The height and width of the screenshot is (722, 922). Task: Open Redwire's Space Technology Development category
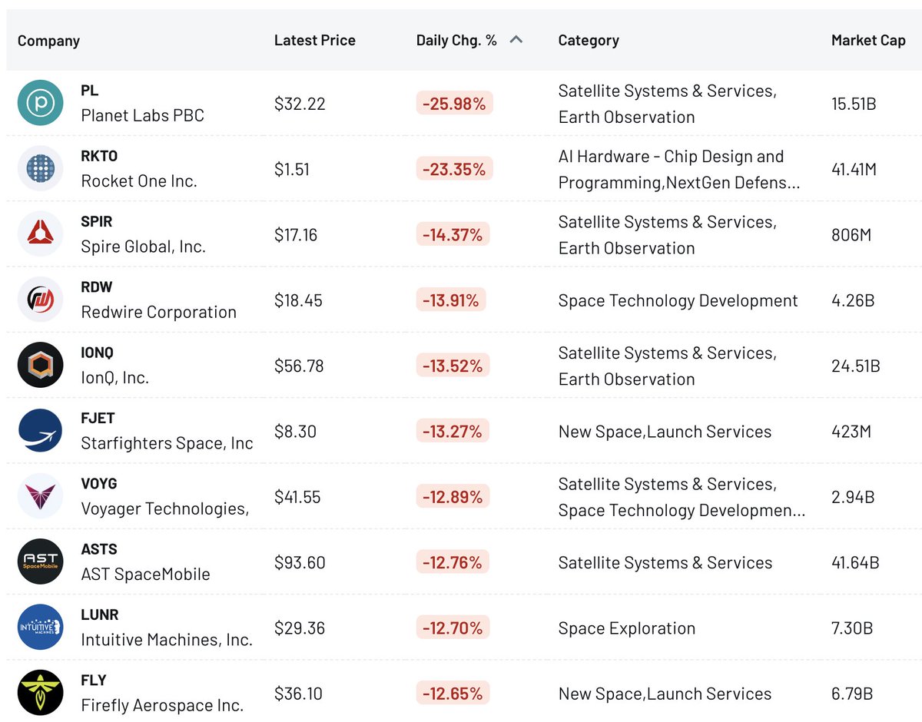click(x=678, y=300)
